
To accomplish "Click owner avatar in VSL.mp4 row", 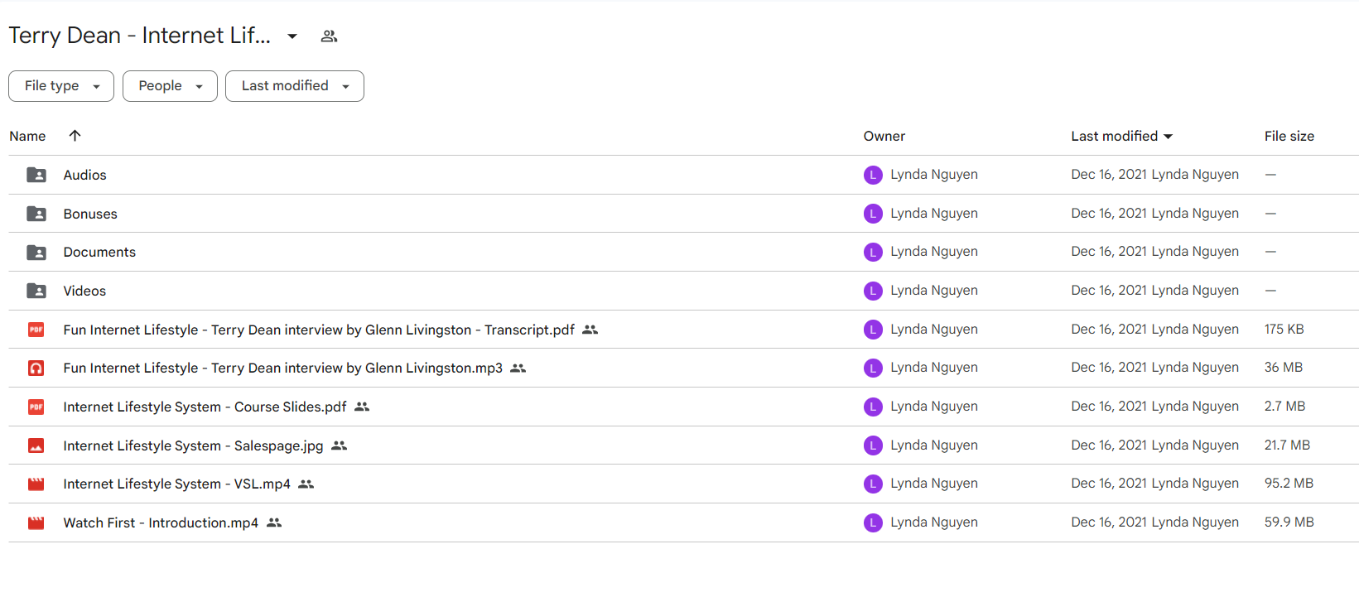I will [x=873, y=484].
